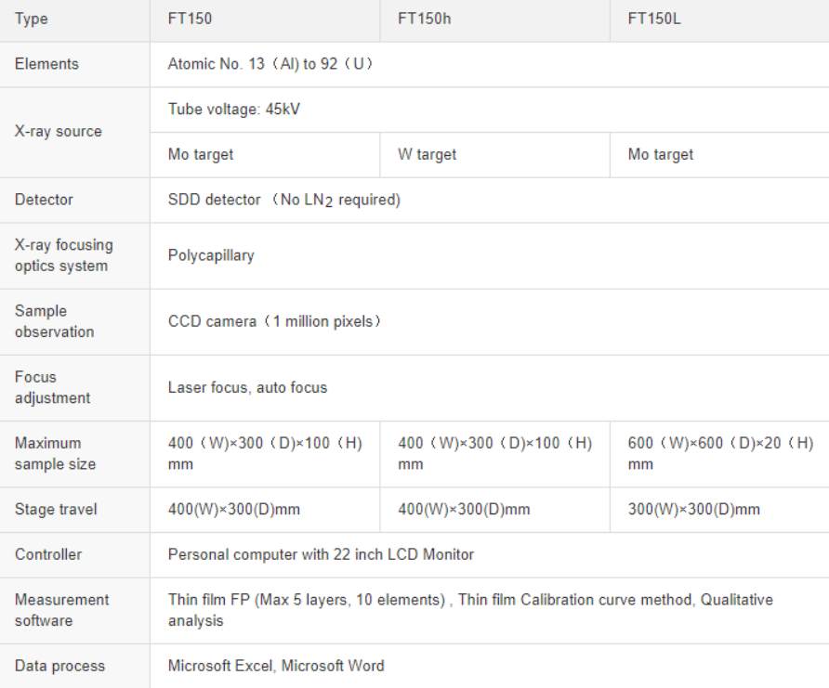
Task: Click the Type header cell
Action: point(31,19)
